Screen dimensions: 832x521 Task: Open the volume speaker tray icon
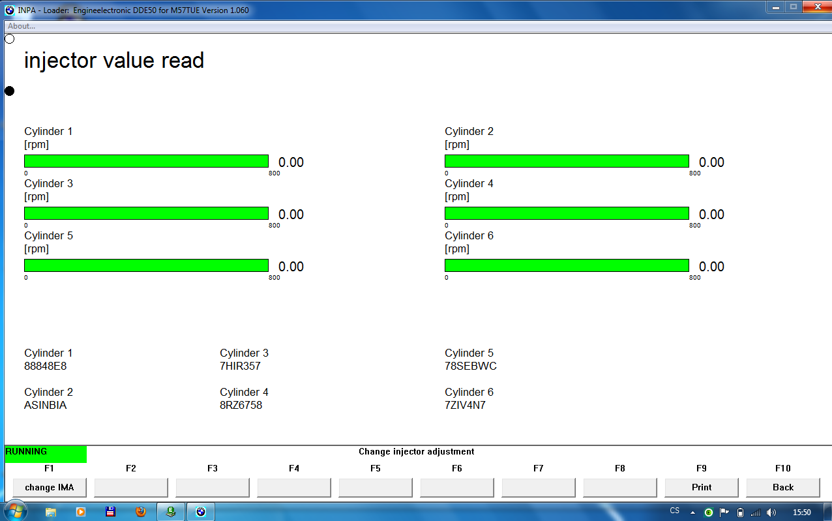[771, 512]
